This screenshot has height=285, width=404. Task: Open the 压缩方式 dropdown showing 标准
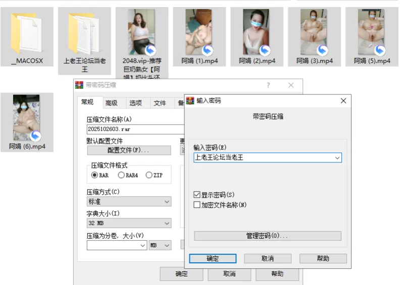[x=129, y=202]
